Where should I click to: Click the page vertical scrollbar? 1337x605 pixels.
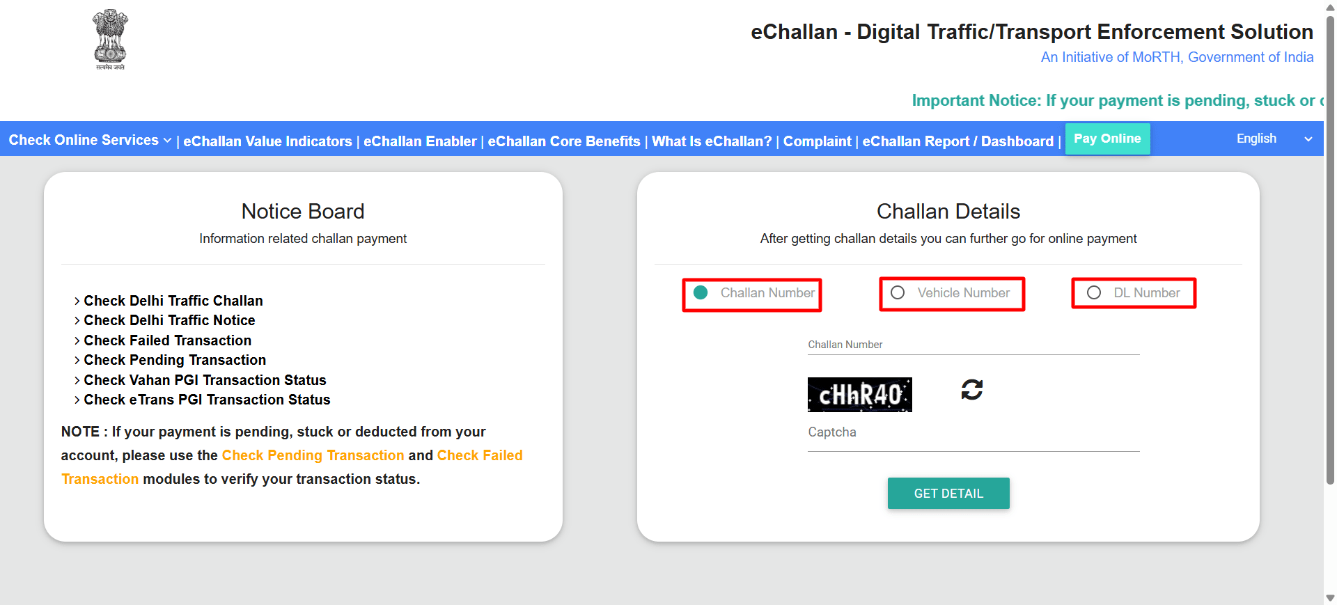tap(1330, 244)
